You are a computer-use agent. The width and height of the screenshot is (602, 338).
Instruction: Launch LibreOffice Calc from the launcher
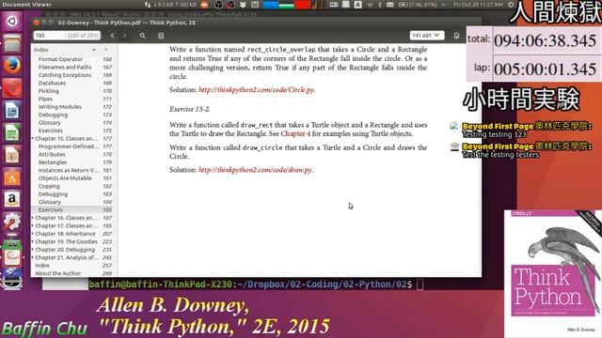click(12, 133)
